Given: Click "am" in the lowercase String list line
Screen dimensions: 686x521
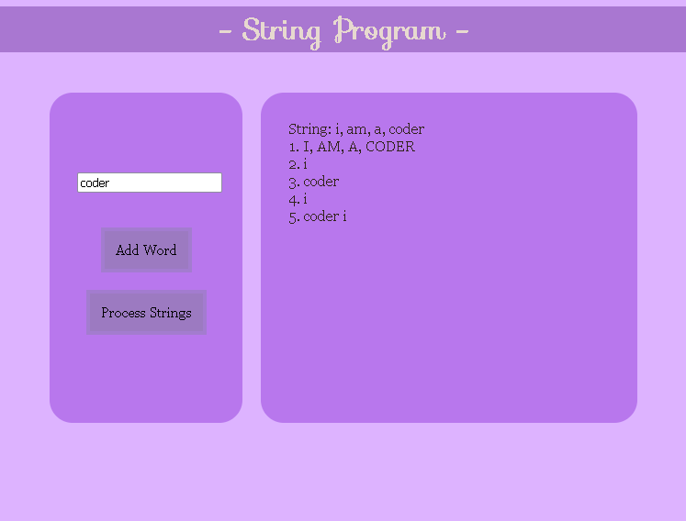Looking at the screenshot, I should click(x=357, y=129).
